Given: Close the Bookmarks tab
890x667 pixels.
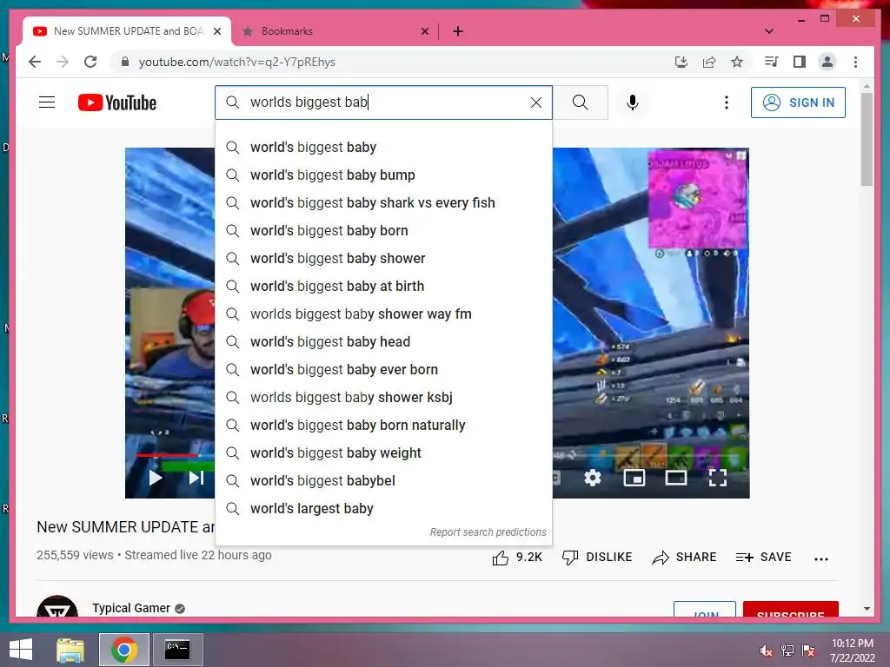Looking at the screenshot, I should click(x=424, y=31).
